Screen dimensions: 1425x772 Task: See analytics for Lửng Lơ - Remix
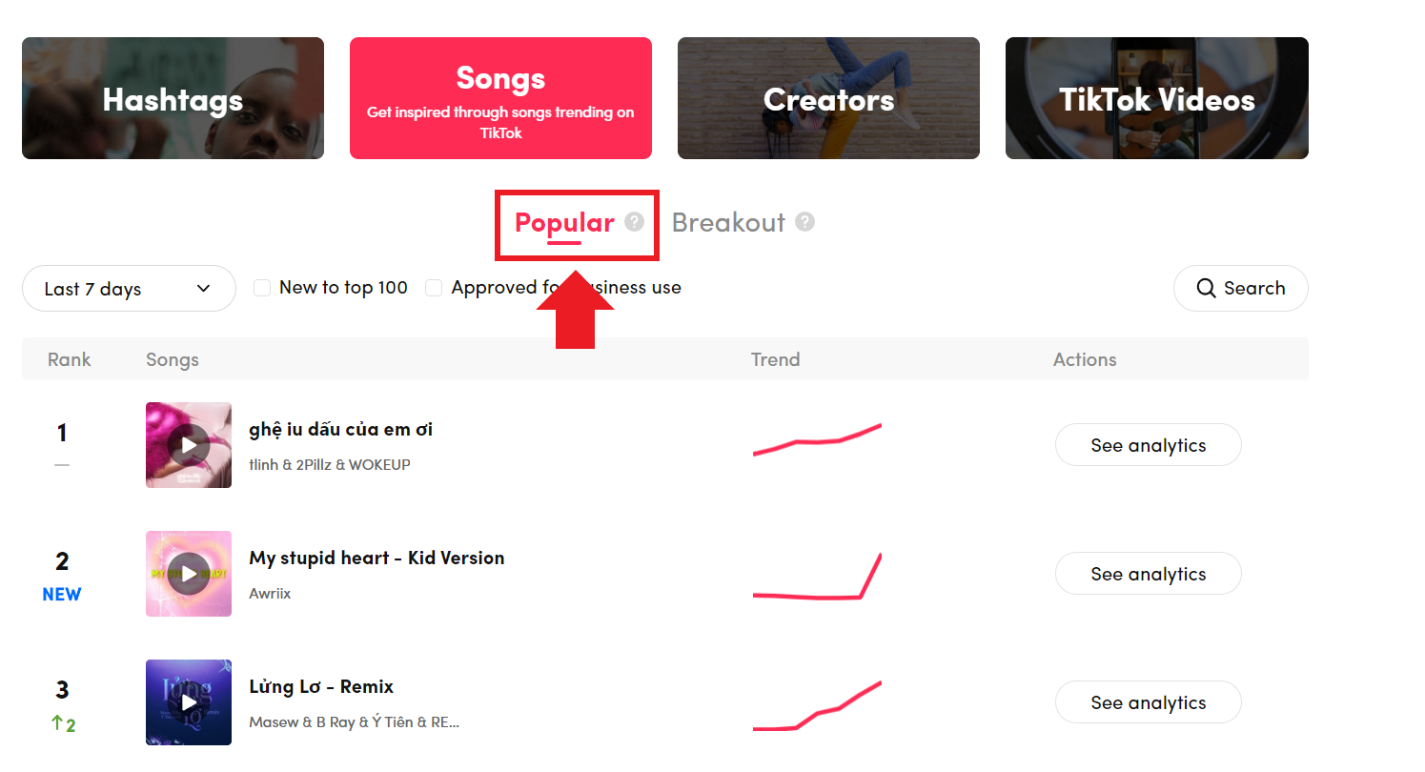pos(1148,702)
